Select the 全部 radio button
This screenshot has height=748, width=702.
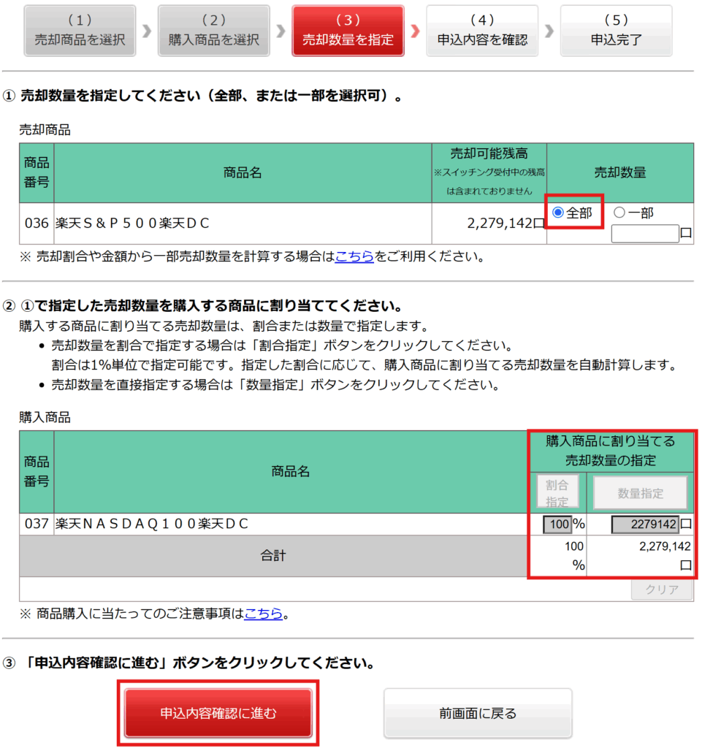(558, 213)
